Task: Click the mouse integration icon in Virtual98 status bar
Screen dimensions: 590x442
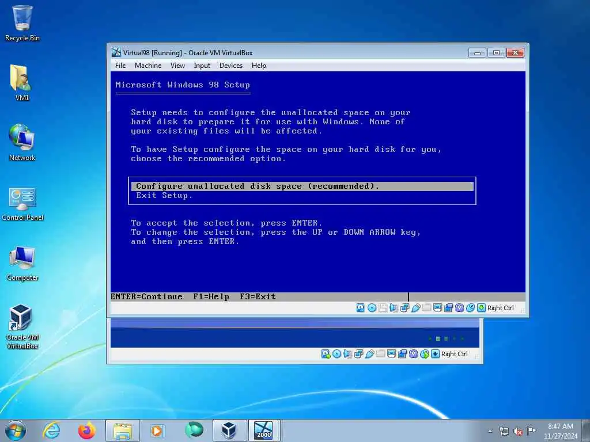Action: point(470,308)
